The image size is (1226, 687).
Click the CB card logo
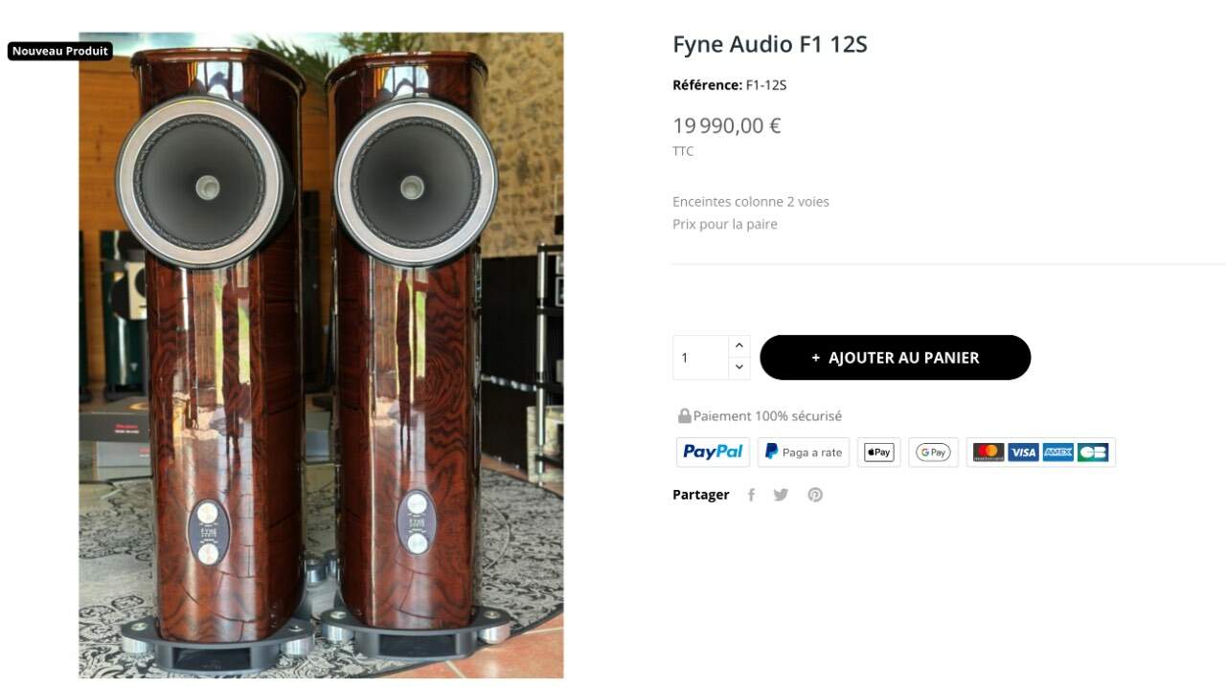(x=1093, y=453)
